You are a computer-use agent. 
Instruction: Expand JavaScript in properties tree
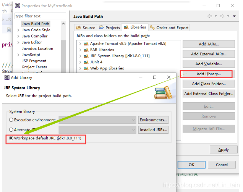18,55
